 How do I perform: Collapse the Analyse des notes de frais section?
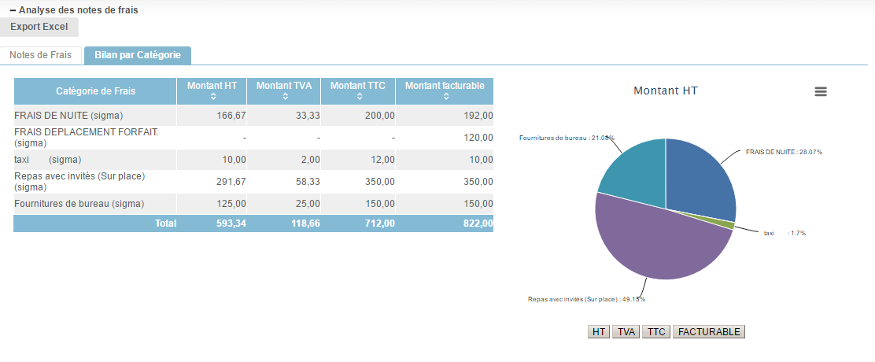coord(13,11)
